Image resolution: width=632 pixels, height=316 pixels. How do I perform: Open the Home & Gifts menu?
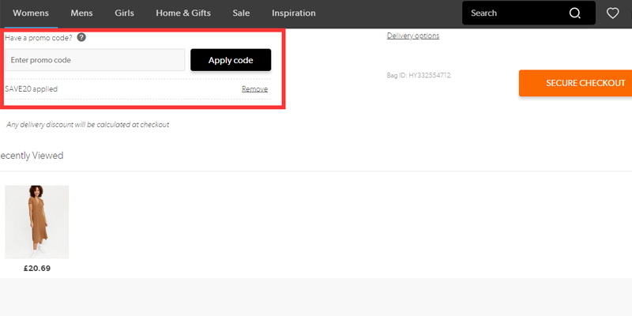coord(183,13)
